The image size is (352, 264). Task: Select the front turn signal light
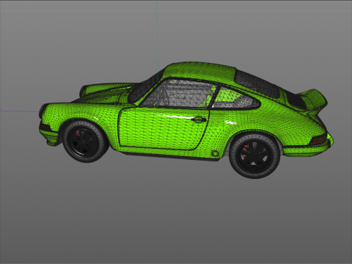pyautogui.click(x=45, y=127)
